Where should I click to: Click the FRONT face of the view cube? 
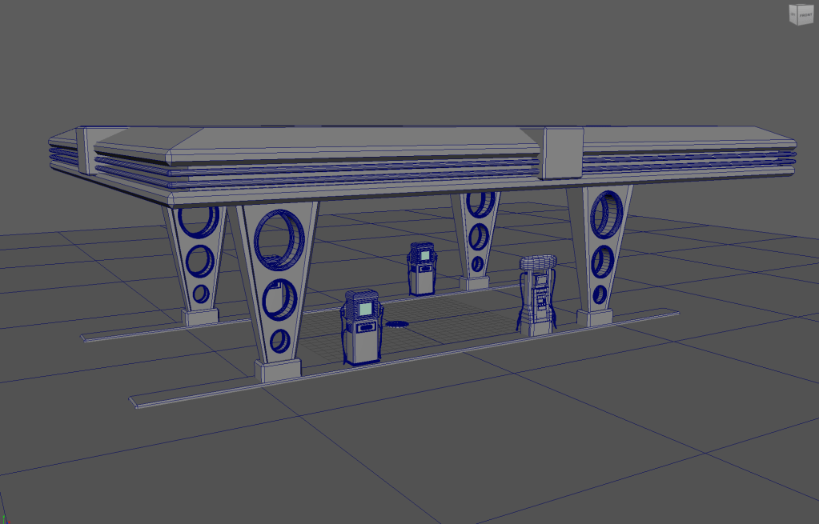(803, 16)
